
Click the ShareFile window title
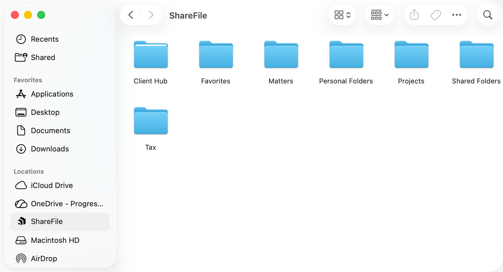click(188, 15)
